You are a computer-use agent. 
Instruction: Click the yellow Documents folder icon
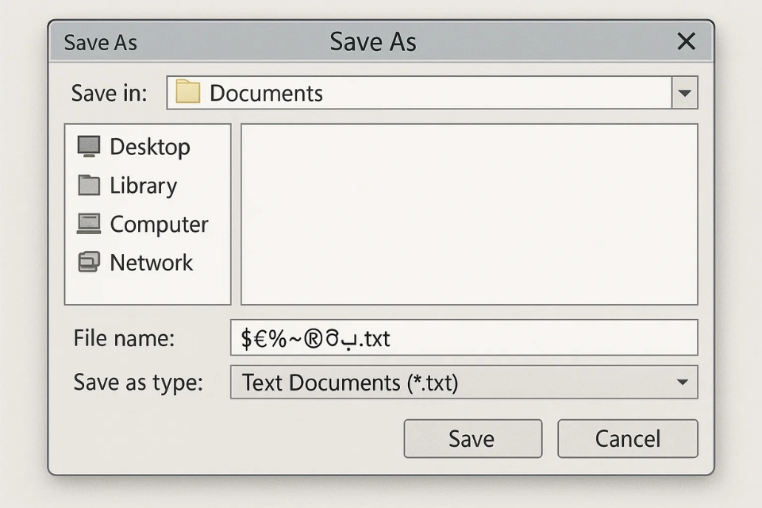click(187, 93)
